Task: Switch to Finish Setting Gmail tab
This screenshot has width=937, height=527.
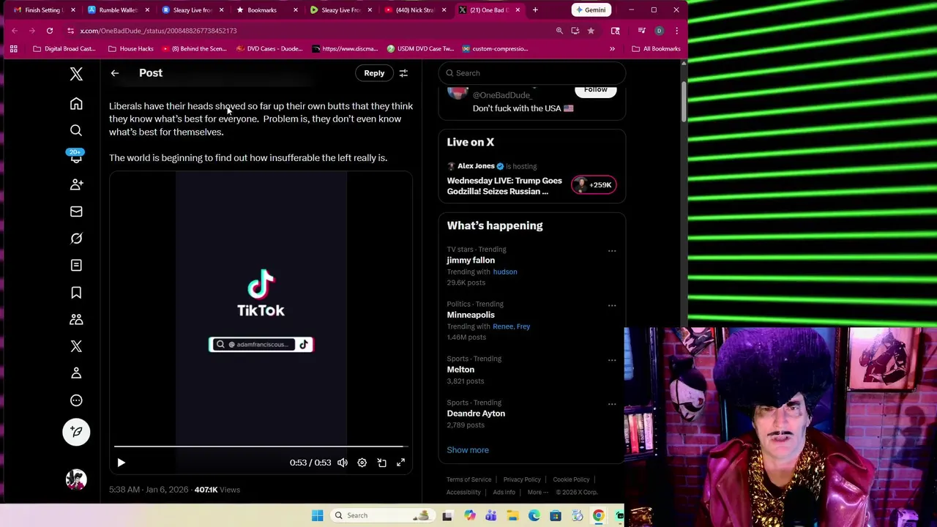Action: (44, 10)
